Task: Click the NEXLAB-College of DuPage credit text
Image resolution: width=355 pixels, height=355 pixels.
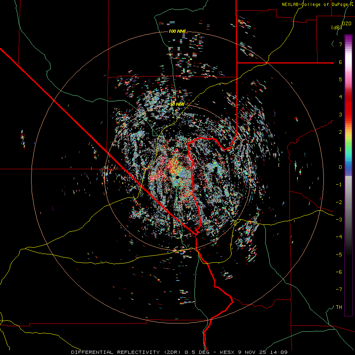Action: (x=317, y=4)
